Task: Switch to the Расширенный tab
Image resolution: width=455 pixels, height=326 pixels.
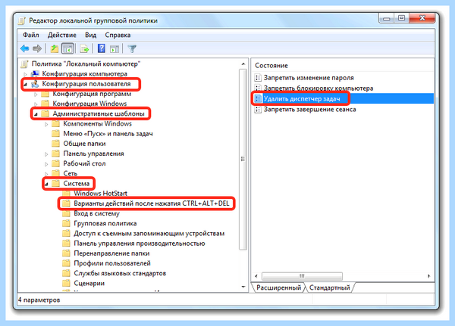Action: click(278, 287)
